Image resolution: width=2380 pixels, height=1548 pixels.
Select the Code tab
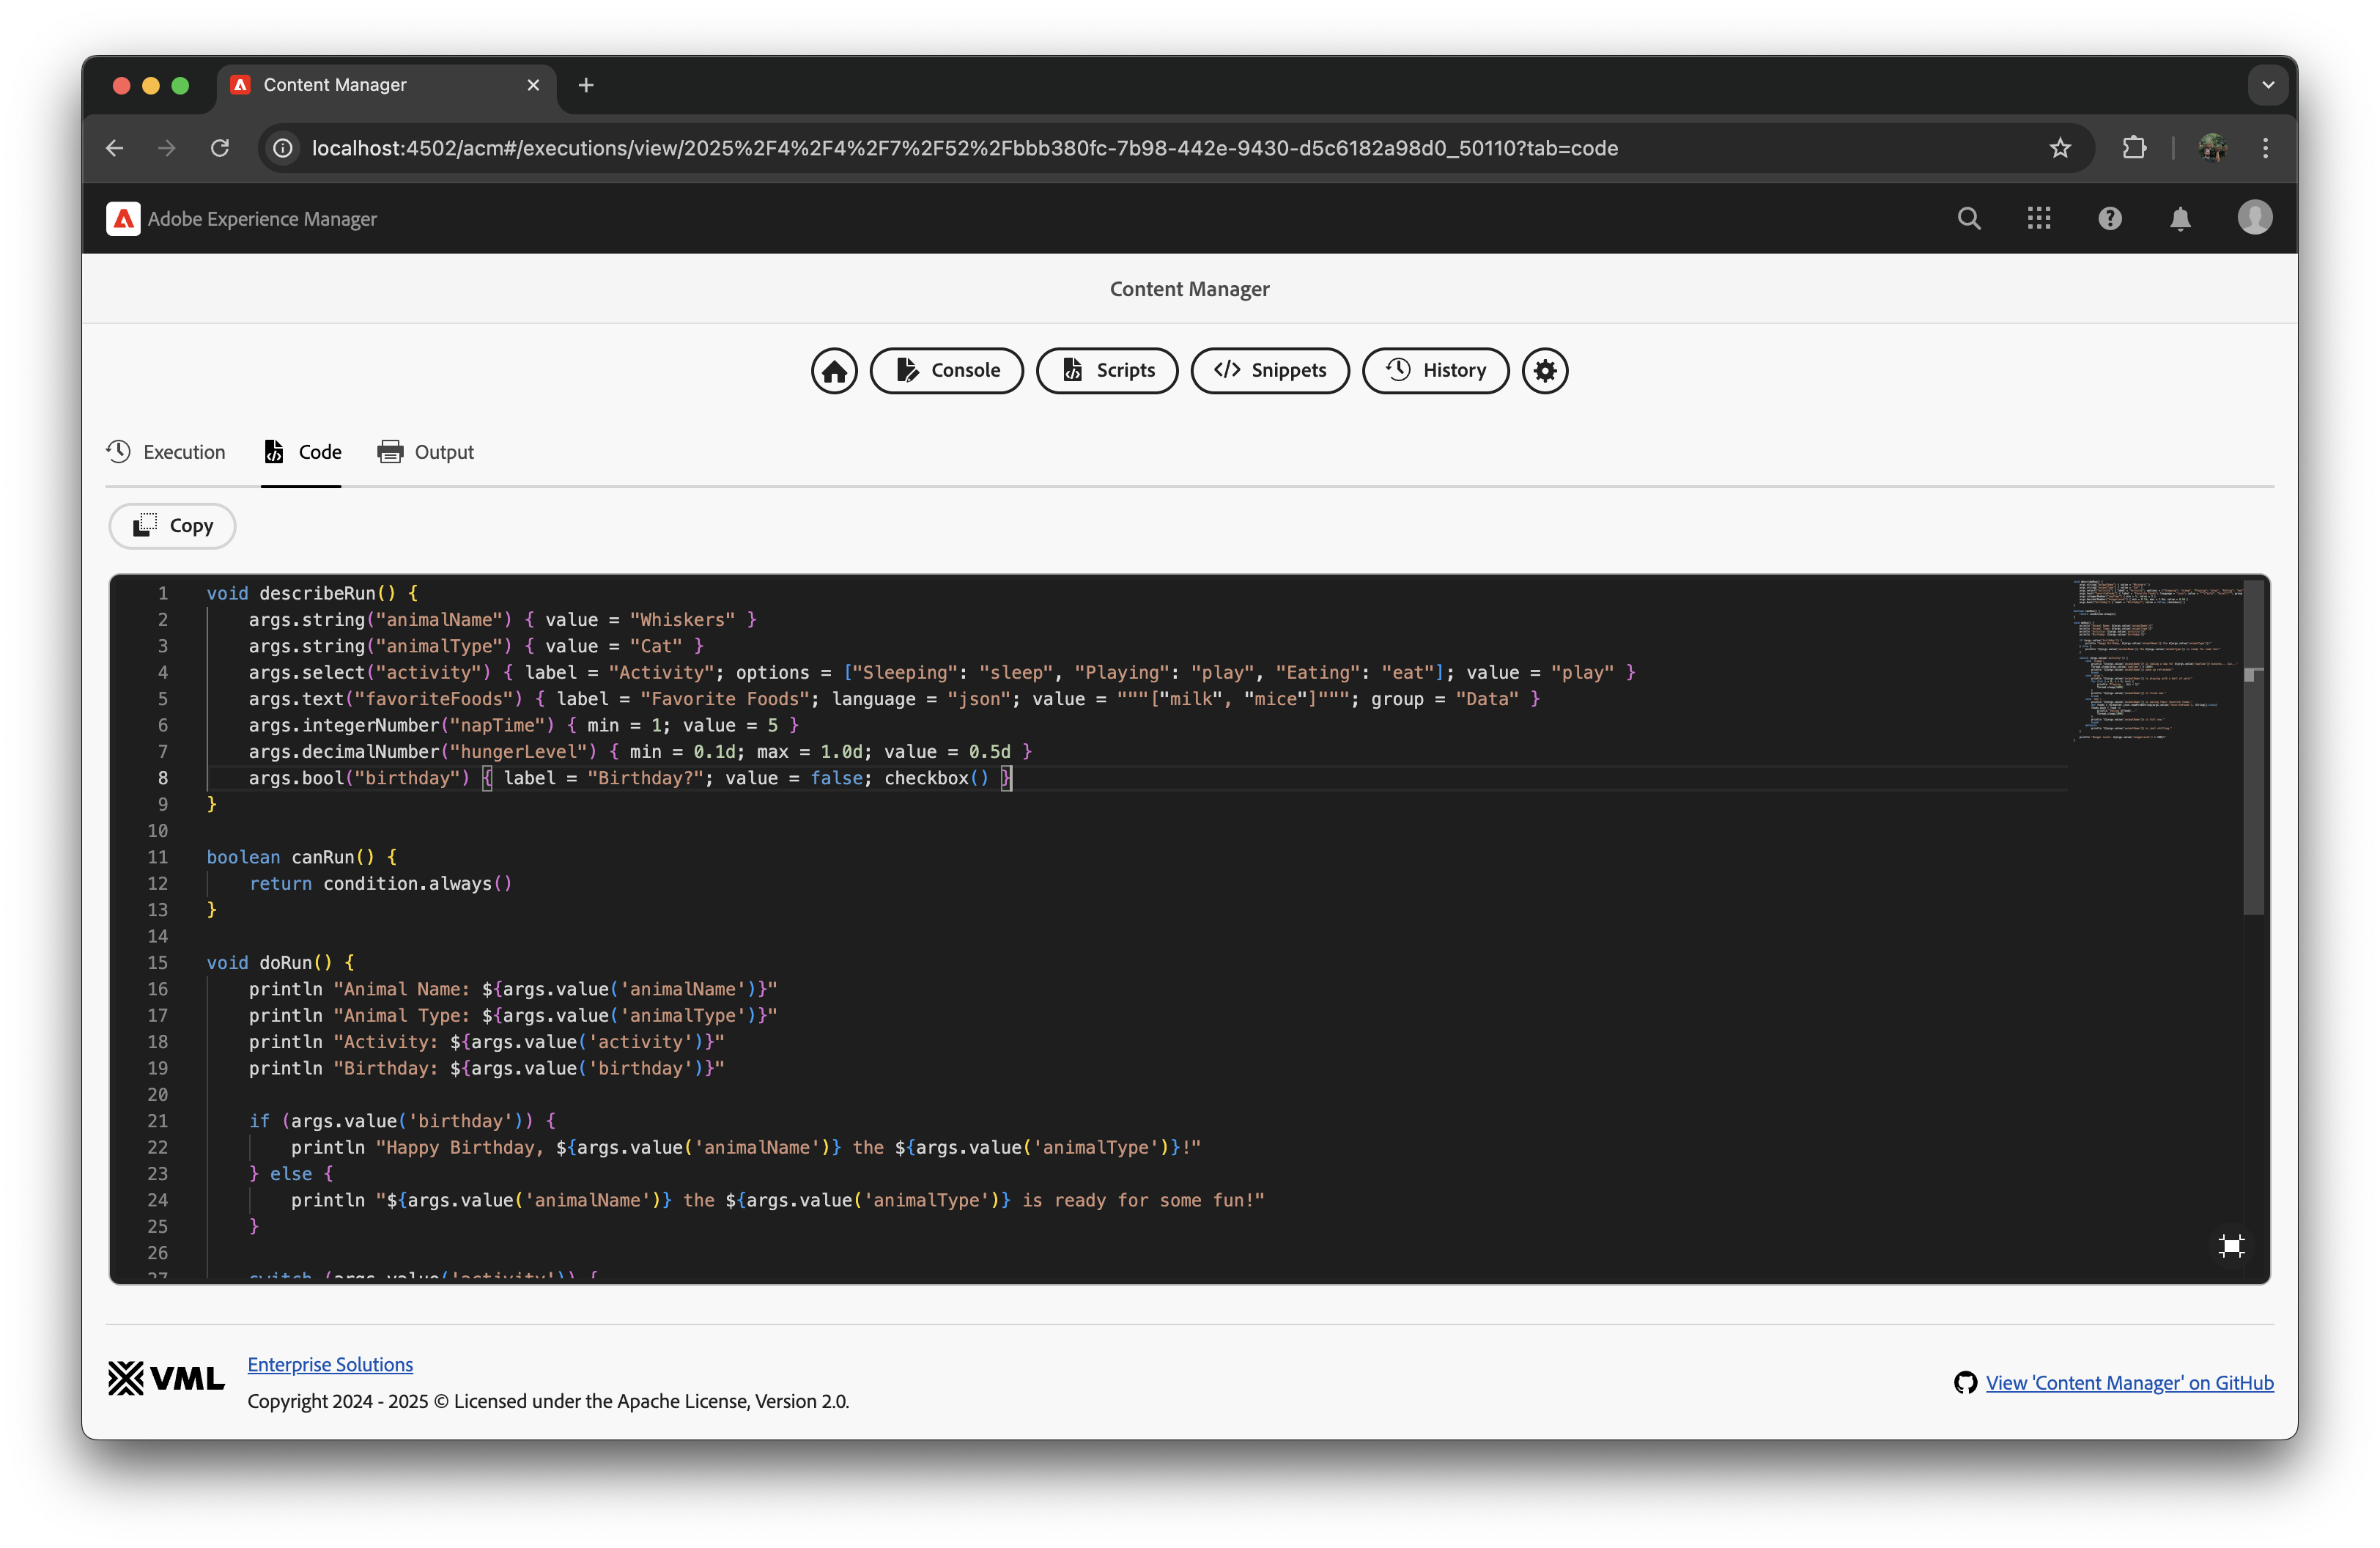[x=302, y=452]
